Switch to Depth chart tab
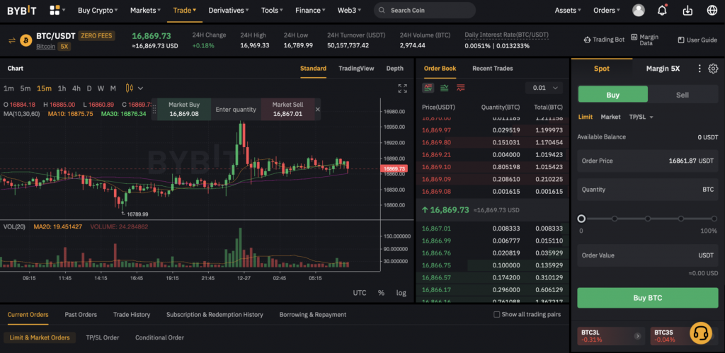Image resolution: width=725 pixels, height=353 pixels. click(x=394, y=69)
